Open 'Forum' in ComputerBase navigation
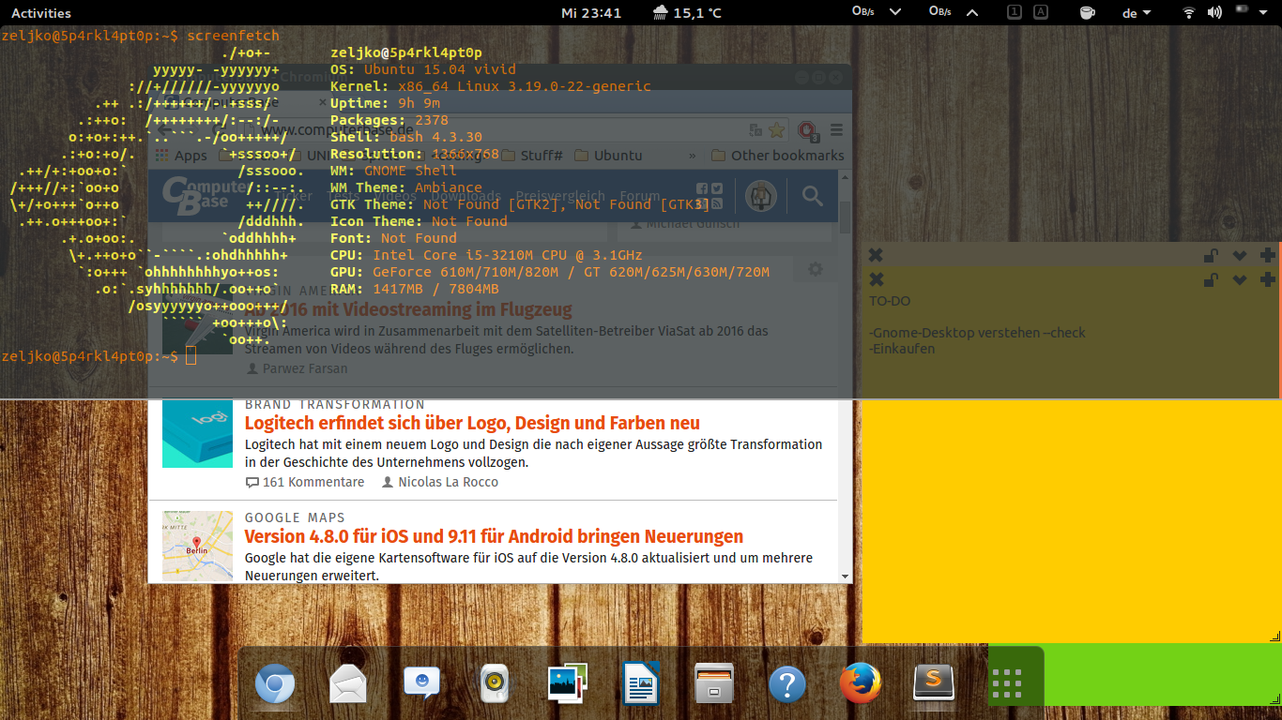 pos(640,197)
